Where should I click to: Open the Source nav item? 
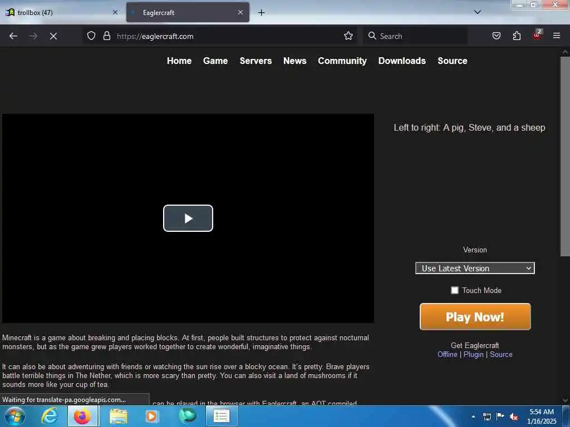[453, 61]
